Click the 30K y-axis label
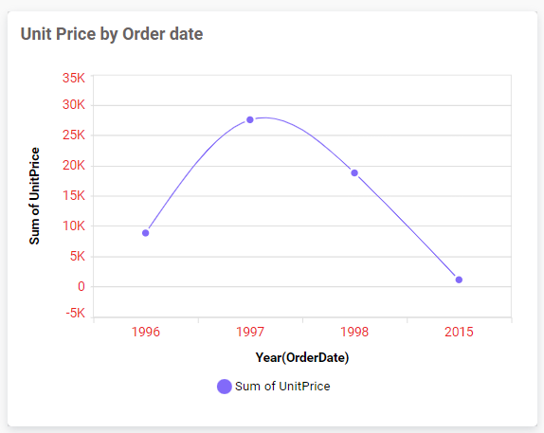The image size is (544, 433). coord(74,105)
